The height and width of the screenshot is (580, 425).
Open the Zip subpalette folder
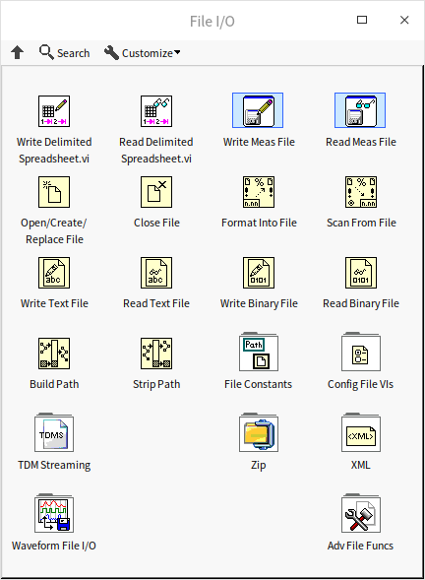(x=259, y=432)
